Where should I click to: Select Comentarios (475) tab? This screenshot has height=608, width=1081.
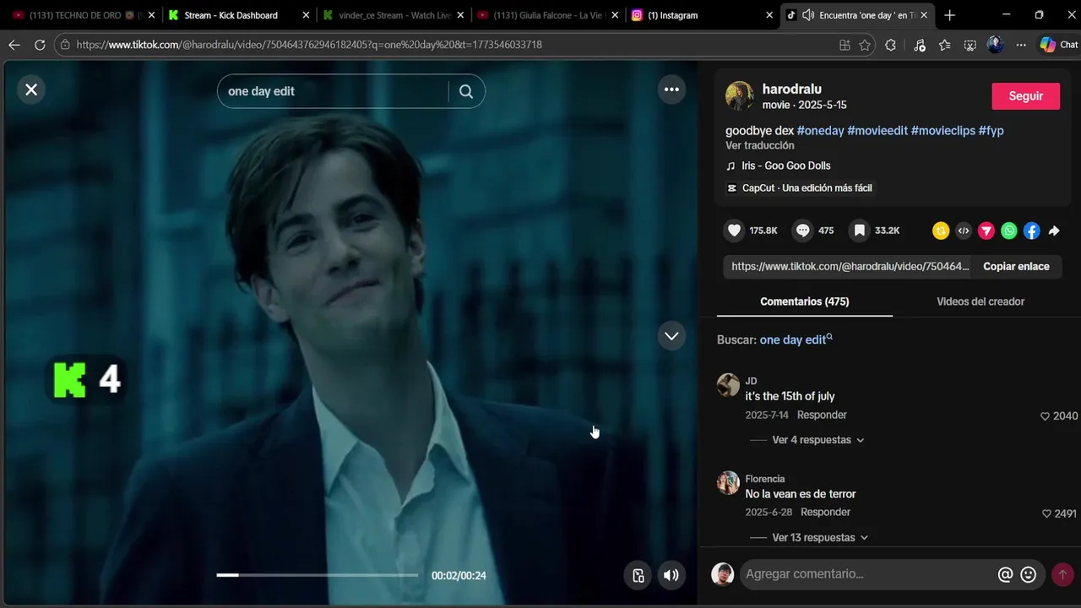(805, 301)
